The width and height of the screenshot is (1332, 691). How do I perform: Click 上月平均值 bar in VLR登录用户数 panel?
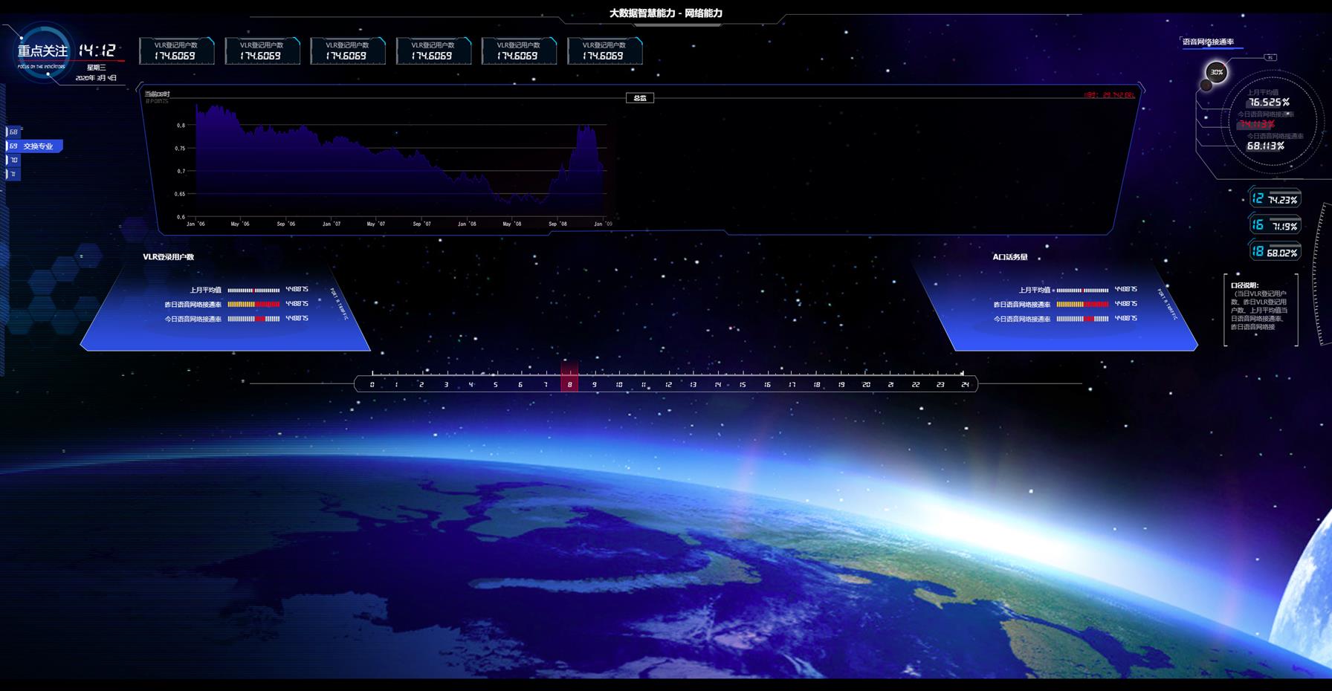(x=253, y=291)
